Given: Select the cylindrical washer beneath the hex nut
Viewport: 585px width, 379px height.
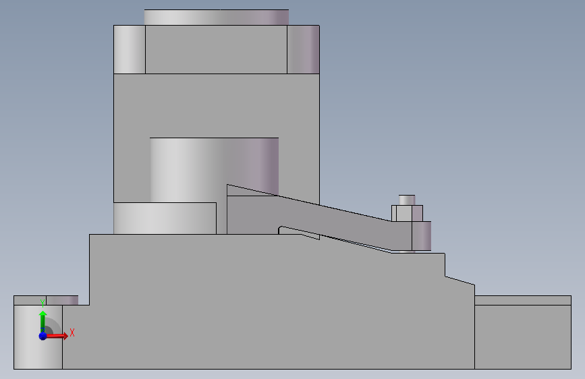Looking at the screenshot, I should (422, 236).
